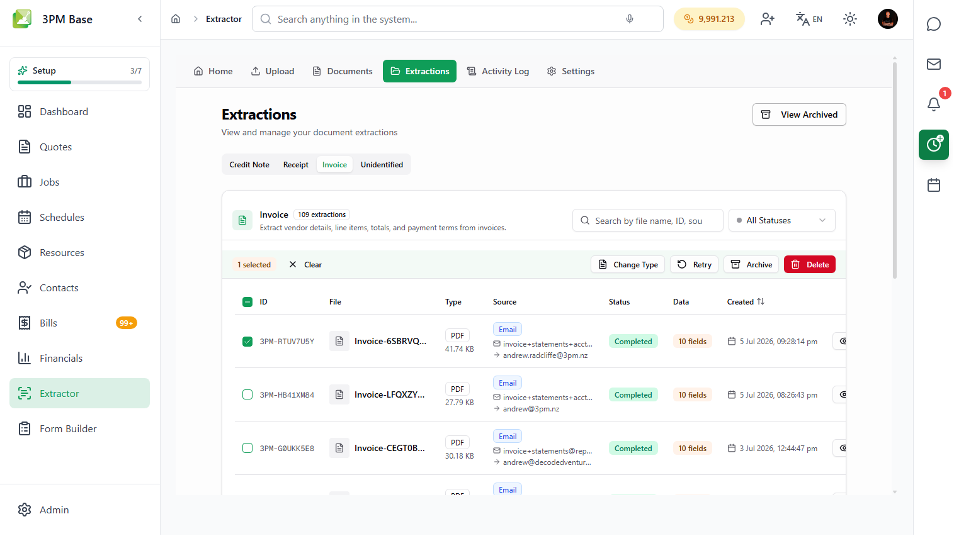Click Archive button
954x536 pixels.
click(x=751, y=264)
